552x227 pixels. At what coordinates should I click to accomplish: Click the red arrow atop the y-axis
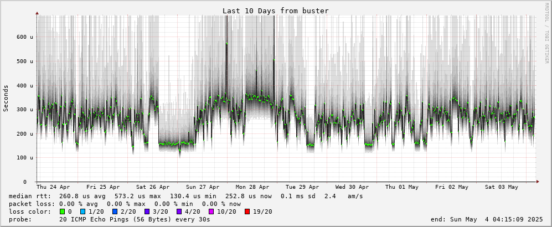pyautogui.click(x=37, y=13)
